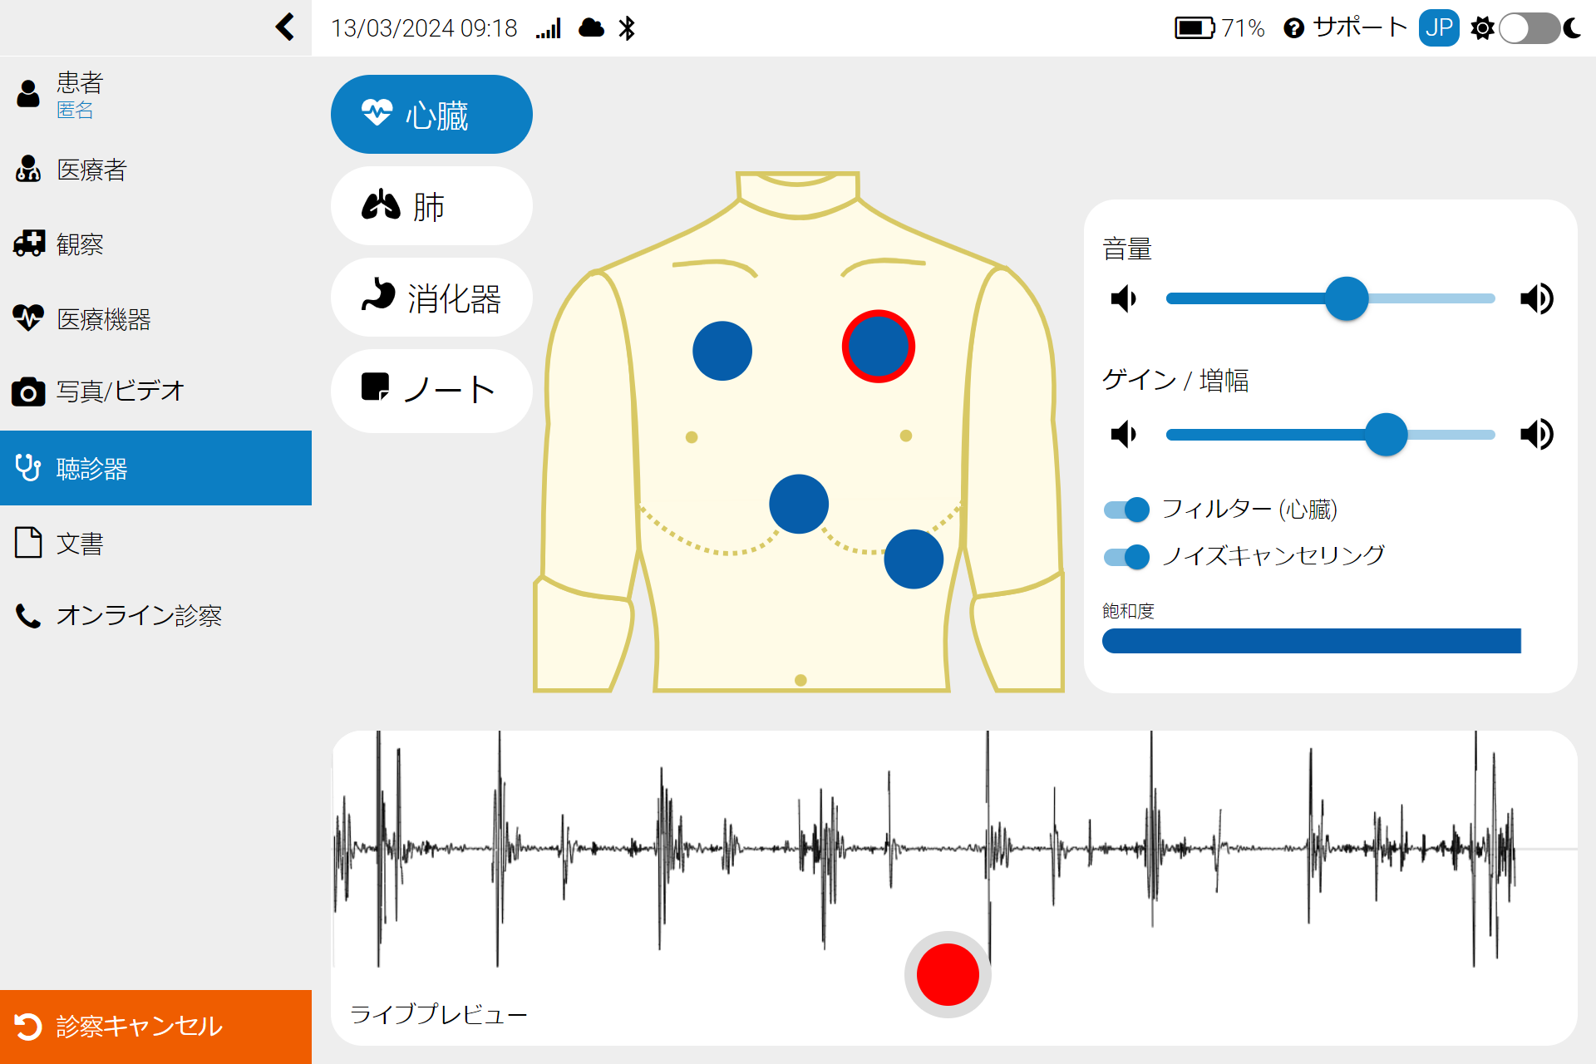The width and height of the screenshot is (1596, 1064).
Task: Click the ゲイン low-volume speaker icon
Action: [x=1123, y=434]
